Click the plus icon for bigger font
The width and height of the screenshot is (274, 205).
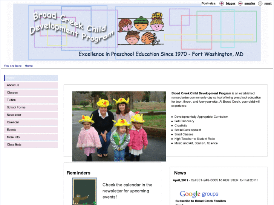(222, 3)
